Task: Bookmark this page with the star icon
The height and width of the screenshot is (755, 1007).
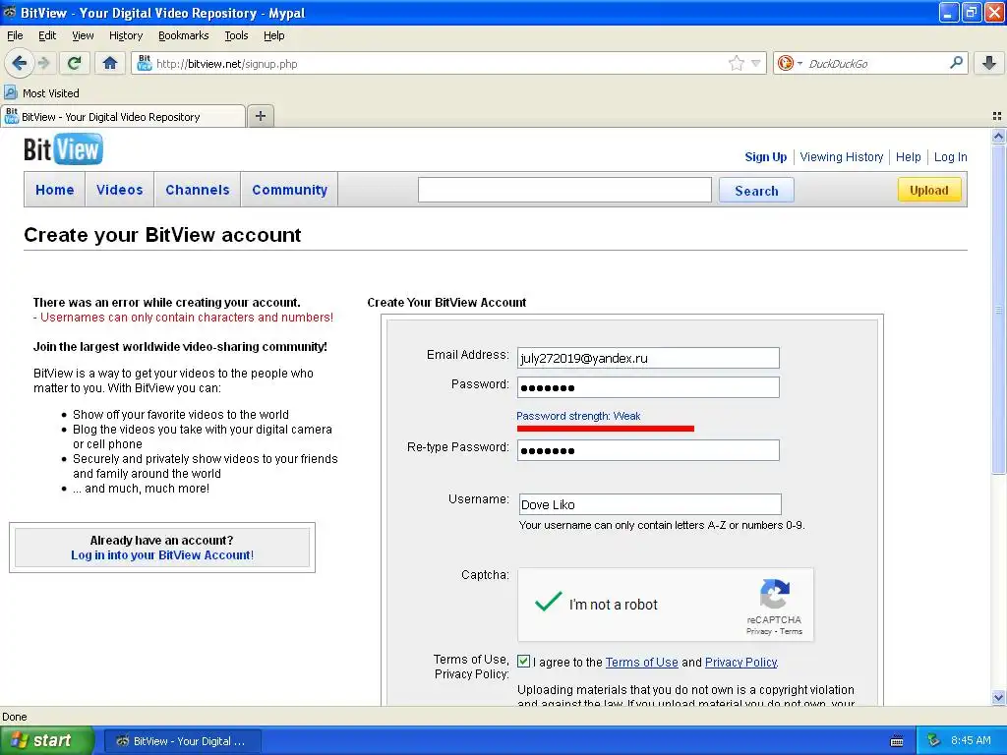Action: [x=736, y=63]
